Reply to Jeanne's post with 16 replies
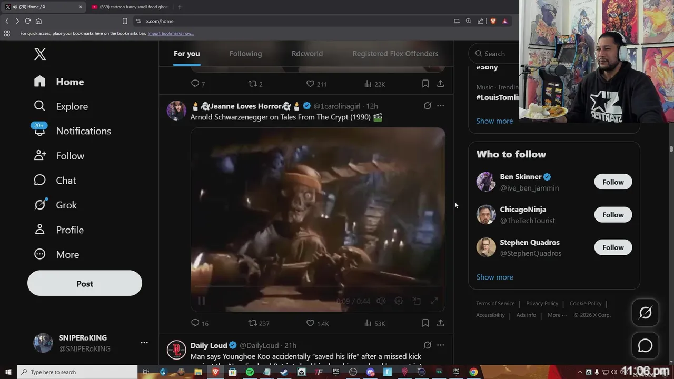Screen dimensions: 674x379 click(x=200, y=323)
